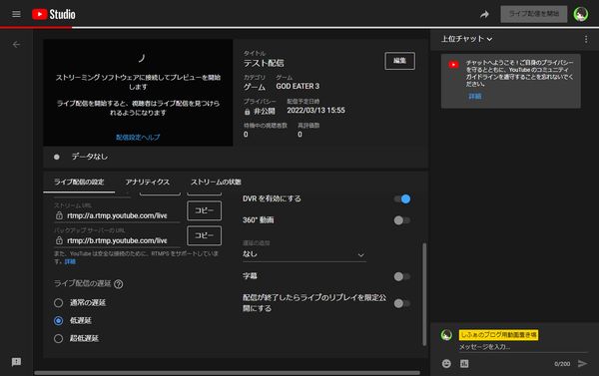
Task: Click the yellow channel name badge in chat
Action: point(498,335)
